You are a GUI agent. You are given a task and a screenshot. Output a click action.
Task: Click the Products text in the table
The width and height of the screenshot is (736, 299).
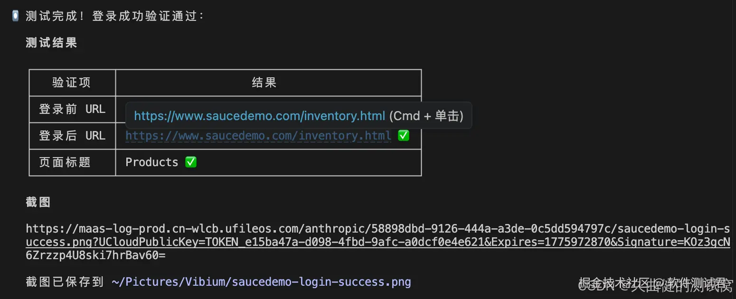pos(151,162)
